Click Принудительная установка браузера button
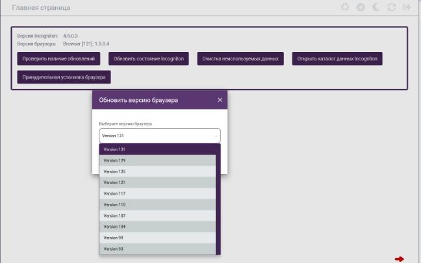The height and width of the screenshot is (263, 421). coord(64,77)
